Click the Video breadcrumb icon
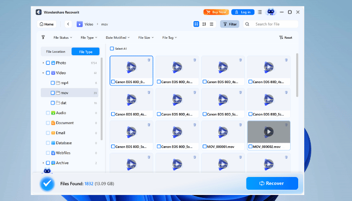The image size is (352, 201). point(79,24)
